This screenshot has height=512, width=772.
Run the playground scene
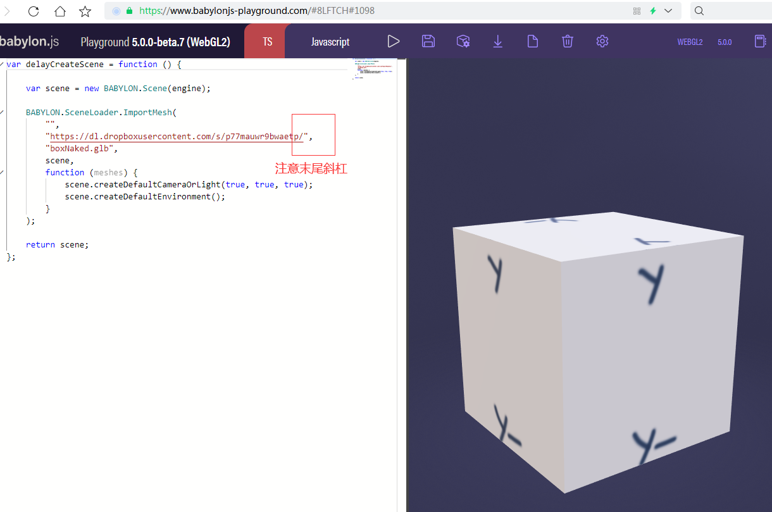tap(393, 41)
